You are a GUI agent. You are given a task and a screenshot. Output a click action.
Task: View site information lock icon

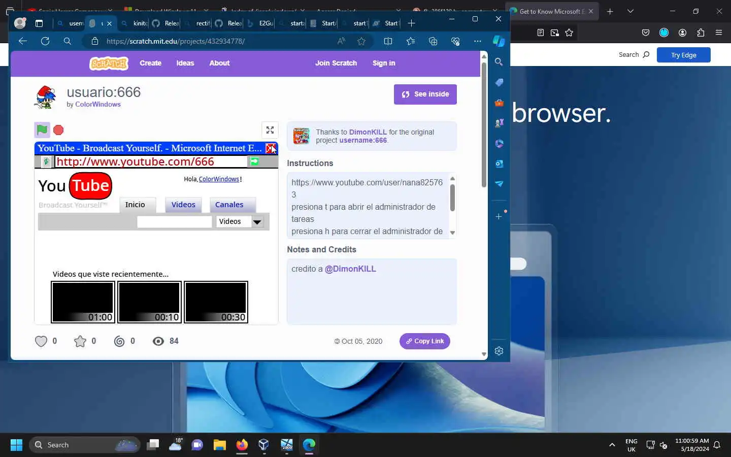point(94,41)
